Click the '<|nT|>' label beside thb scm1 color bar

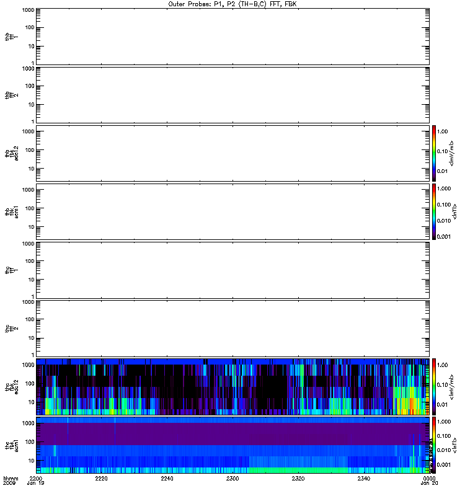455,212
